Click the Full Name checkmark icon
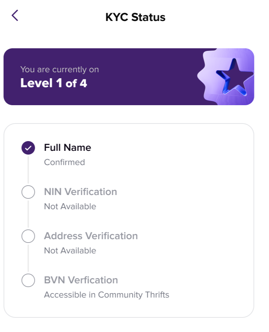The height and width of the screenshot is (332, 269). click(x=28, y=148)
